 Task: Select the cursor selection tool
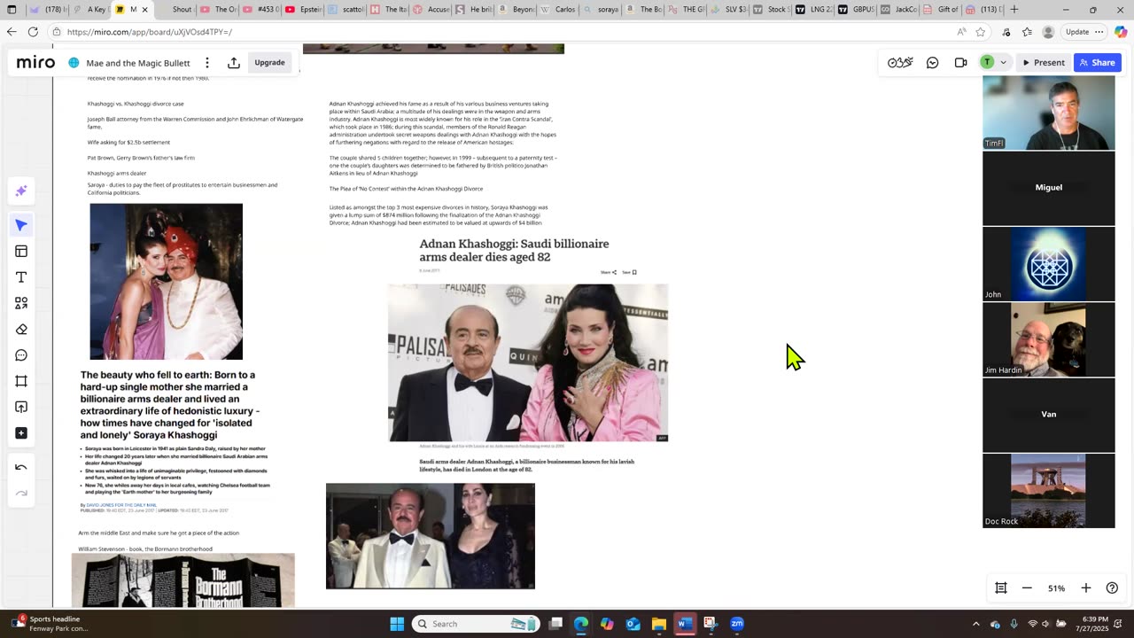[x=21, y=225]
